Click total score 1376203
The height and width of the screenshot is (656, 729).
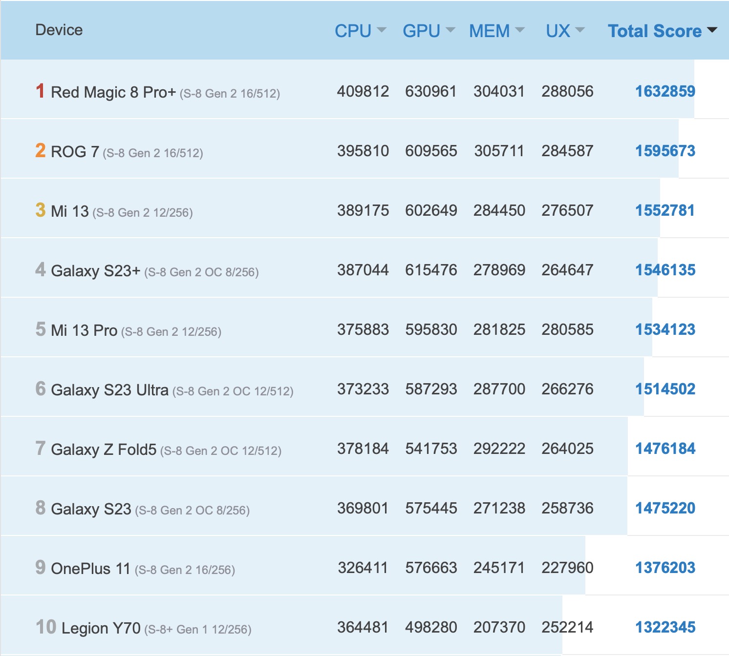pyautogui.click(x=665, y=568)
